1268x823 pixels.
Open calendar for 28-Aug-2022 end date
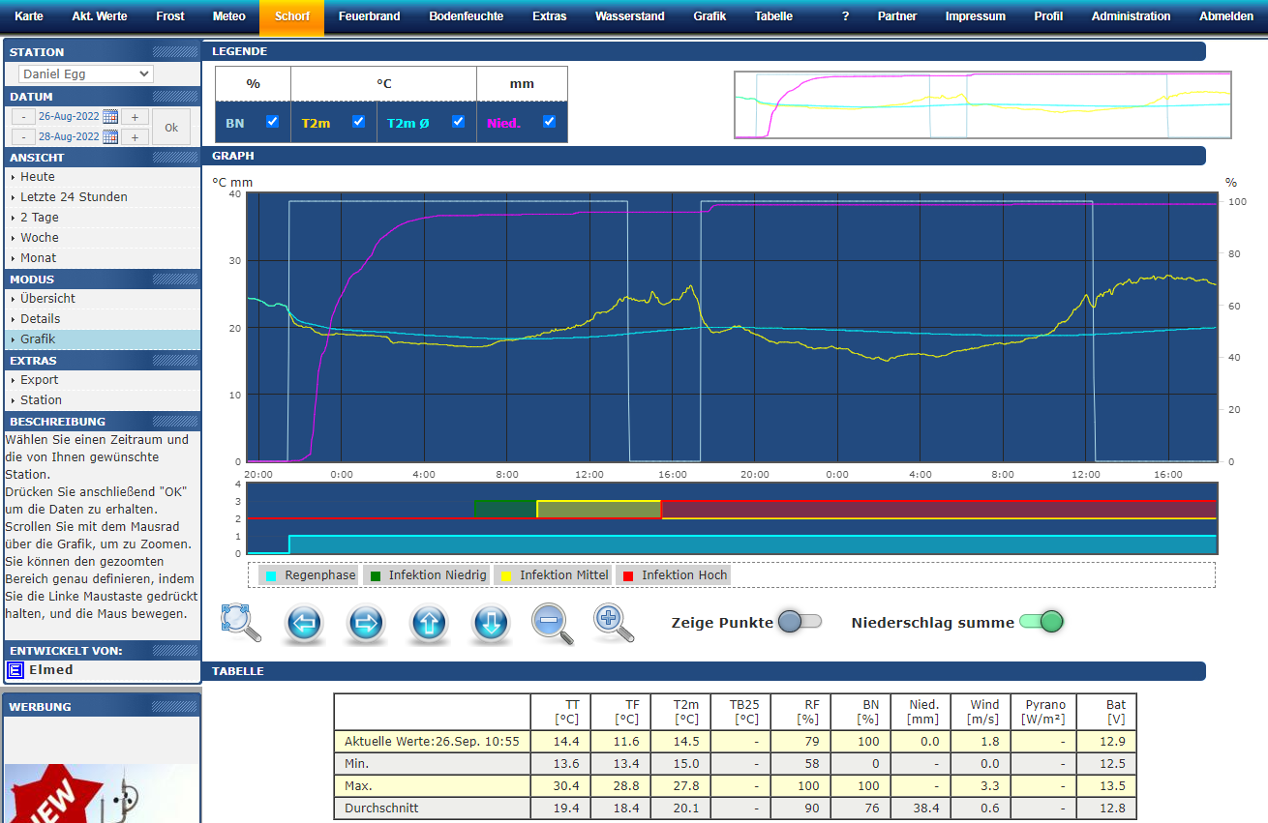point(110,137)
